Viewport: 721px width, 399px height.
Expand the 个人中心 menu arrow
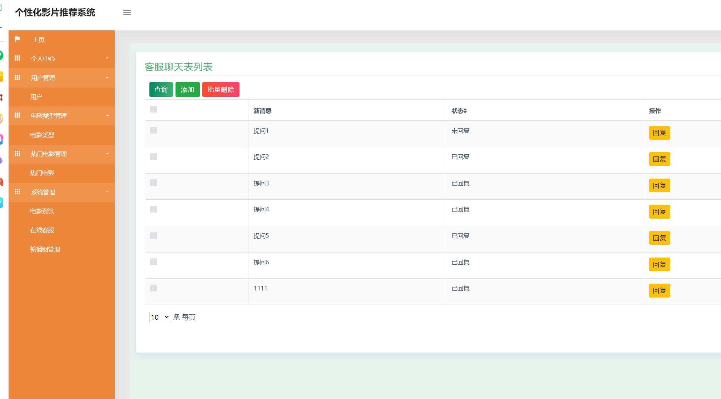tap(107, 58)
